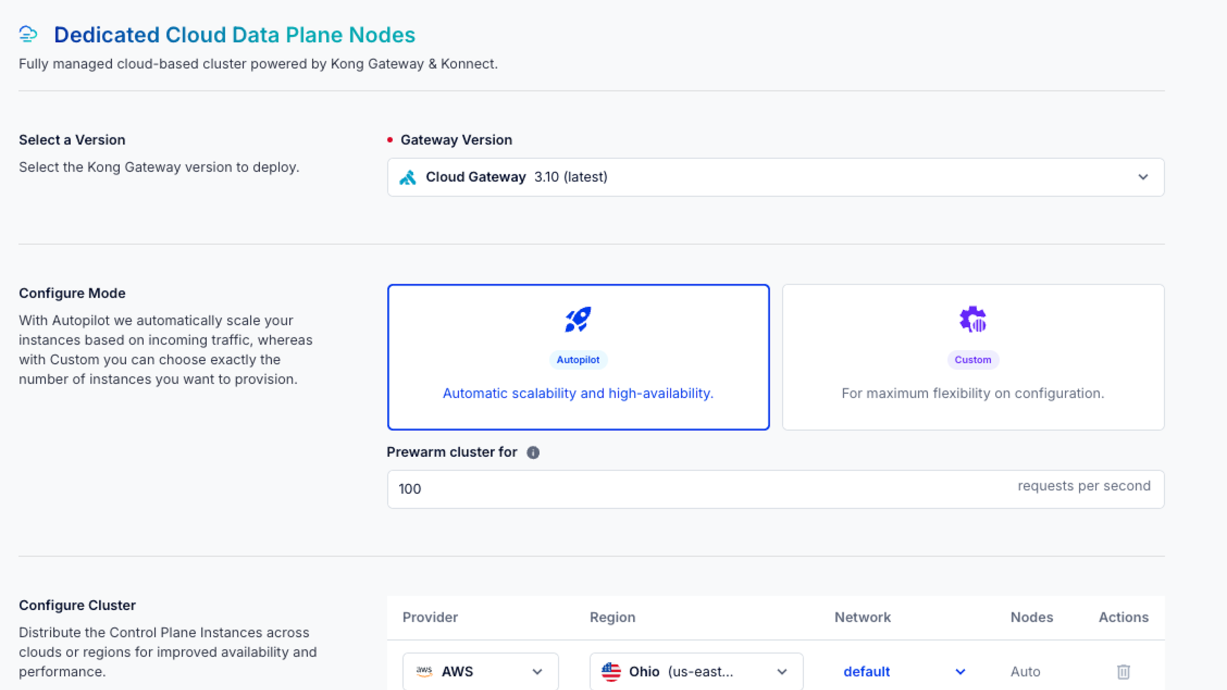
Task: Click the US flag icon in region selector
Action: pyautogui.click(x=611, y=671)
